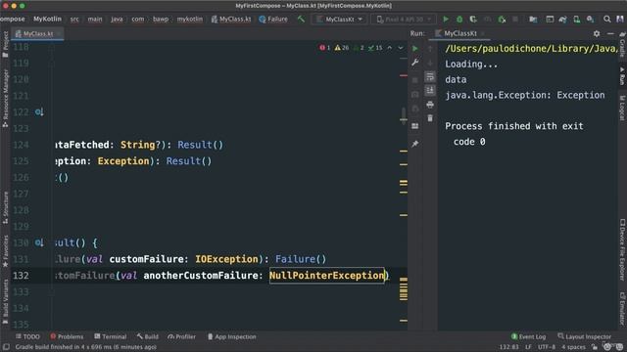
Task: Stop the process in the Run panel
Action: 415,80
